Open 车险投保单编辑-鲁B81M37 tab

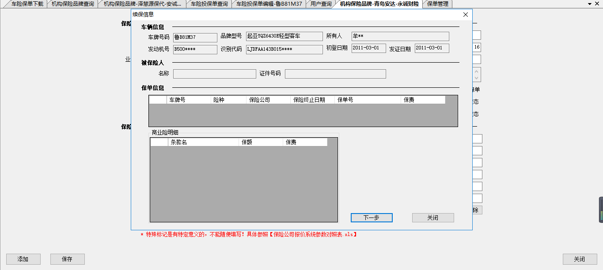269,4
